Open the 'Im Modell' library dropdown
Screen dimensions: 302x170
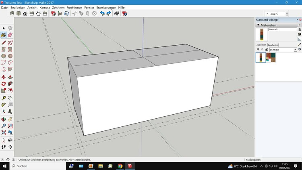coord(295,50)
